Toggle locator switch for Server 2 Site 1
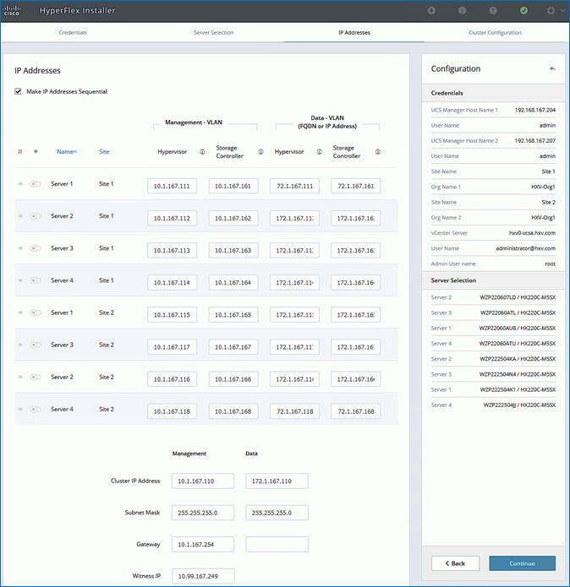Viewport: 570px width, 587px height. tap(36, 216)
